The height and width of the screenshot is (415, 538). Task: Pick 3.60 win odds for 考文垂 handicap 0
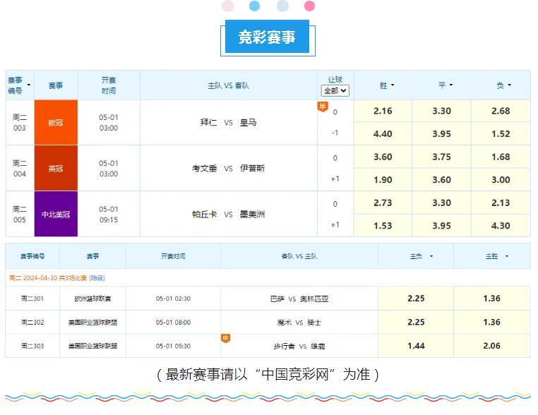(x=383, y=157)
